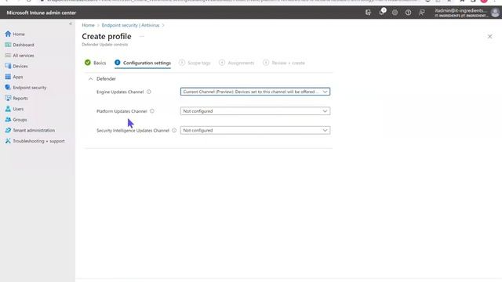Go to the Assignments step

(x=237, y=63)
